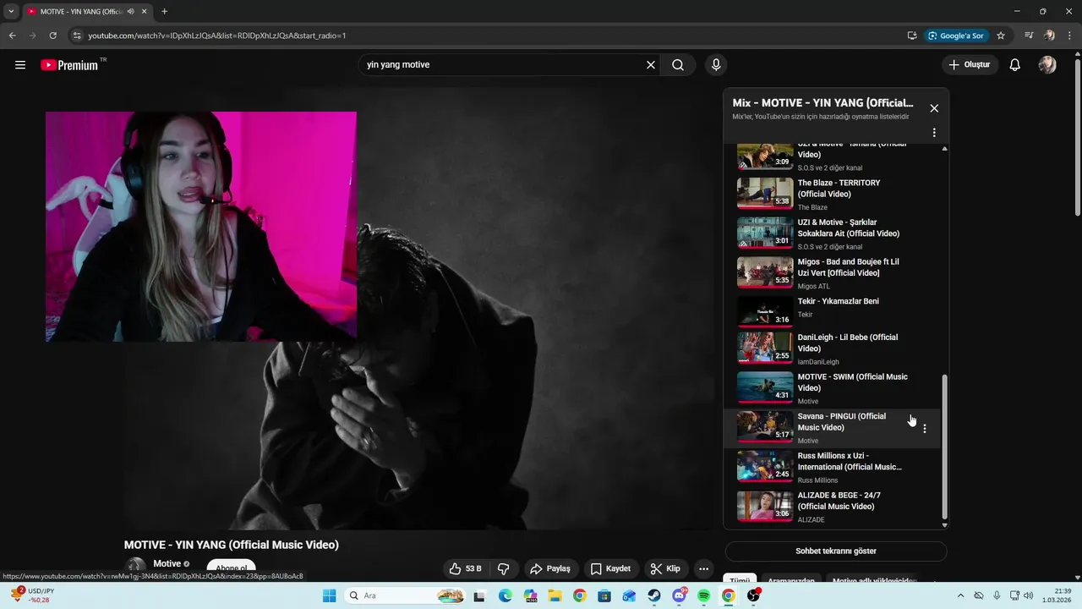Focus the YouTube search input field
The image size is (1082, 609).
click(503, 65)
